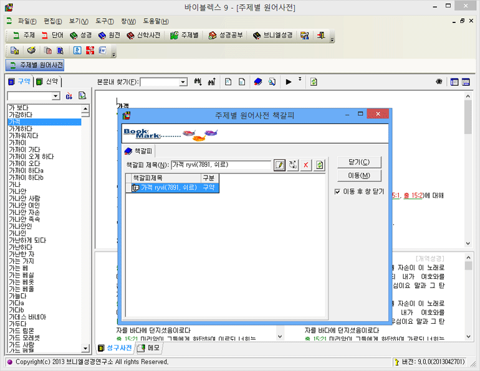Image resolution: width=480 pixels, height=371 pixels.
Task: Click the version help icon in status bar
Action: [396, 362]
